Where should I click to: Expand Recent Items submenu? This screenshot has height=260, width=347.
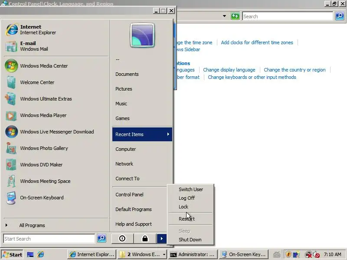142,134
